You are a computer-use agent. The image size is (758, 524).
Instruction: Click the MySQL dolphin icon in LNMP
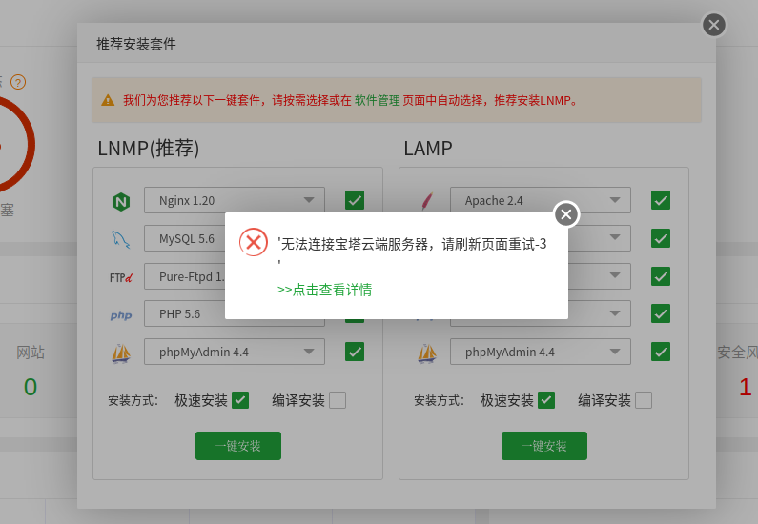tap(120, 239)
